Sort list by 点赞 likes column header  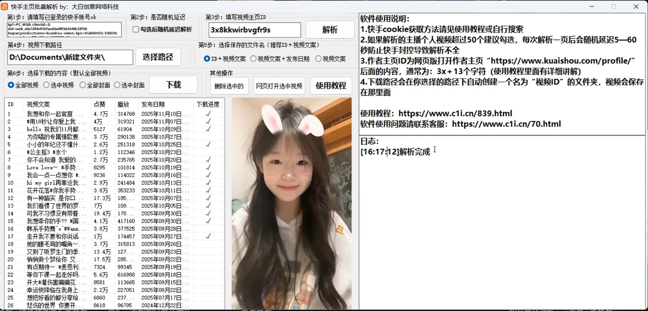pos(100,104)
